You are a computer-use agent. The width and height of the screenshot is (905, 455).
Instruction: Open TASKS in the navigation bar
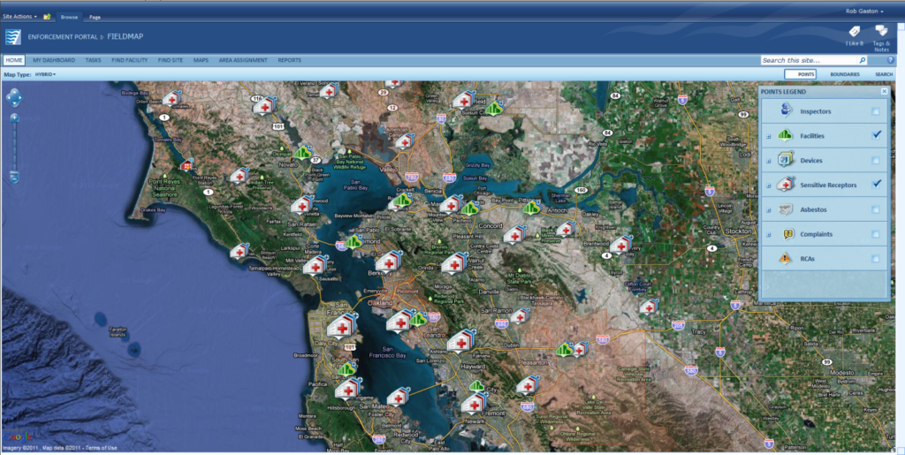click(x=93, y=60)
